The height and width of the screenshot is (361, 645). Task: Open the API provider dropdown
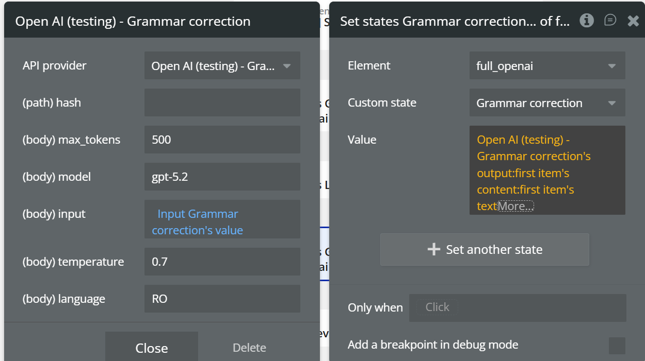(222, 65)
